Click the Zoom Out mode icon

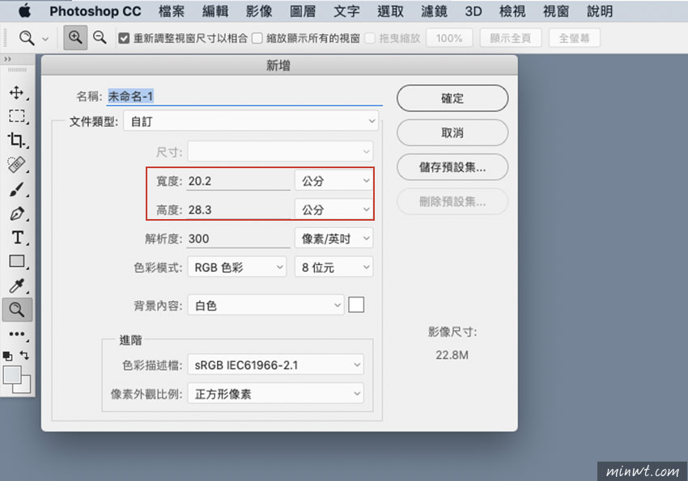100,38
